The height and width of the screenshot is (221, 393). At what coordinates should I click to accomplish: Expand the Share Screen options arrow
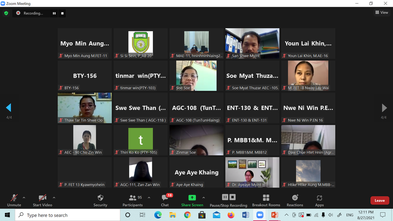point(203,198)
